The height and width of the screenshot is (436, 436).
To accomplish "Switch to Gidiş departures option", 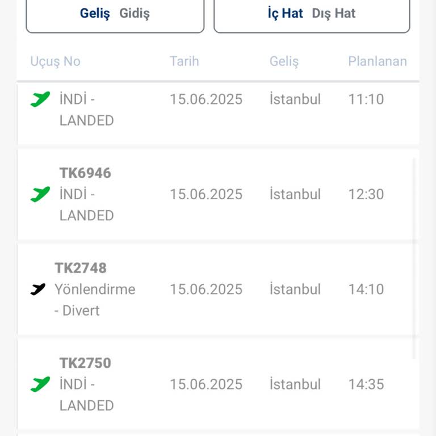I will click(x=135, y=14).
